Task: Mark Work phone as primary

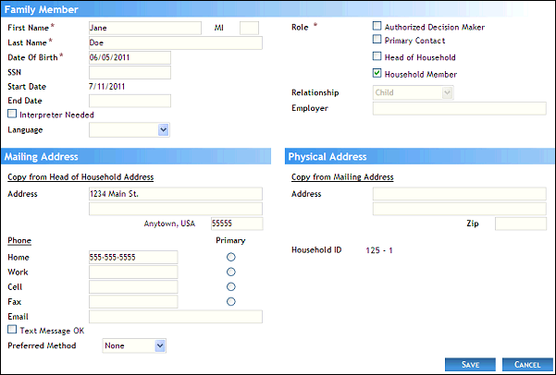Action: coord(230,272)
